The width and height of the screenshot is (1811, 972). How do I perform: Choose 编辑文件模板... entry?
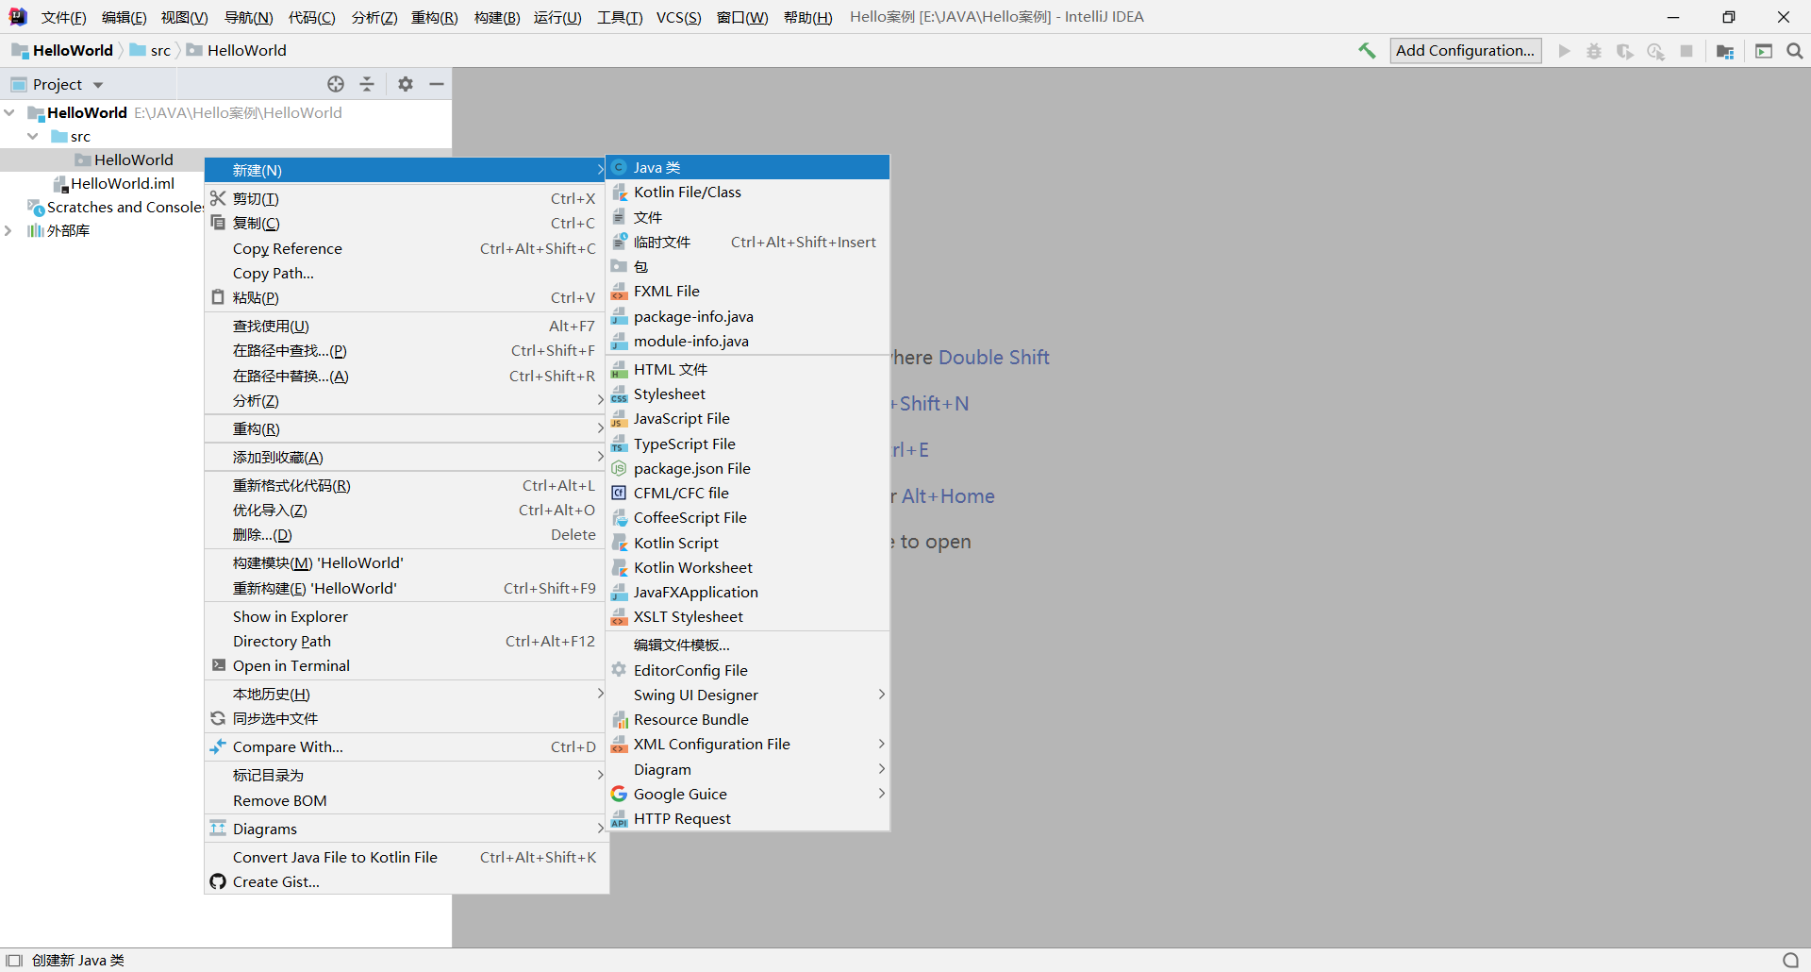(747, 645)
